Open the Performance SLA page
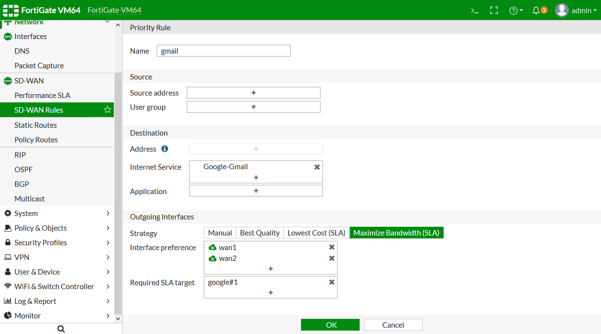This screenshot has width=601, height=334. click(x=43, y=96)
